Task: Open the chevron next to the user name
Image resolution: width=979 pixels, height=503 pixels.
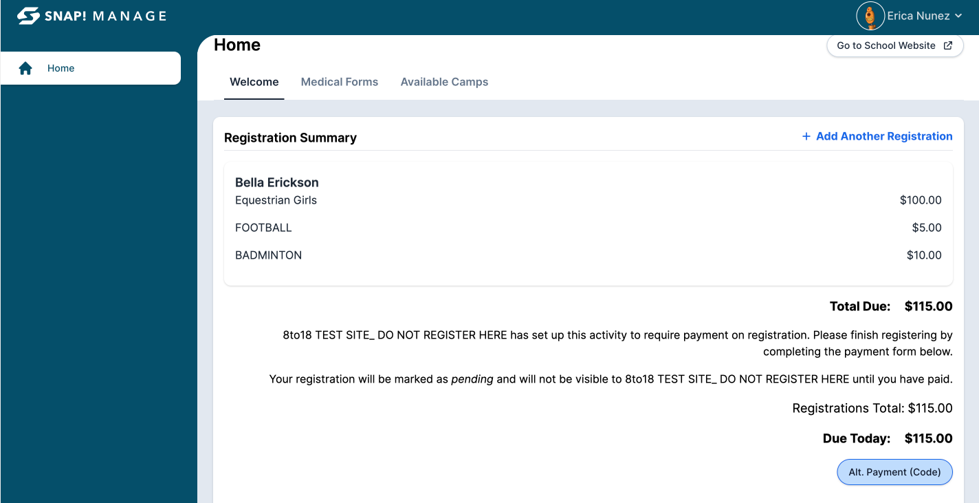Action: point(960,16)
